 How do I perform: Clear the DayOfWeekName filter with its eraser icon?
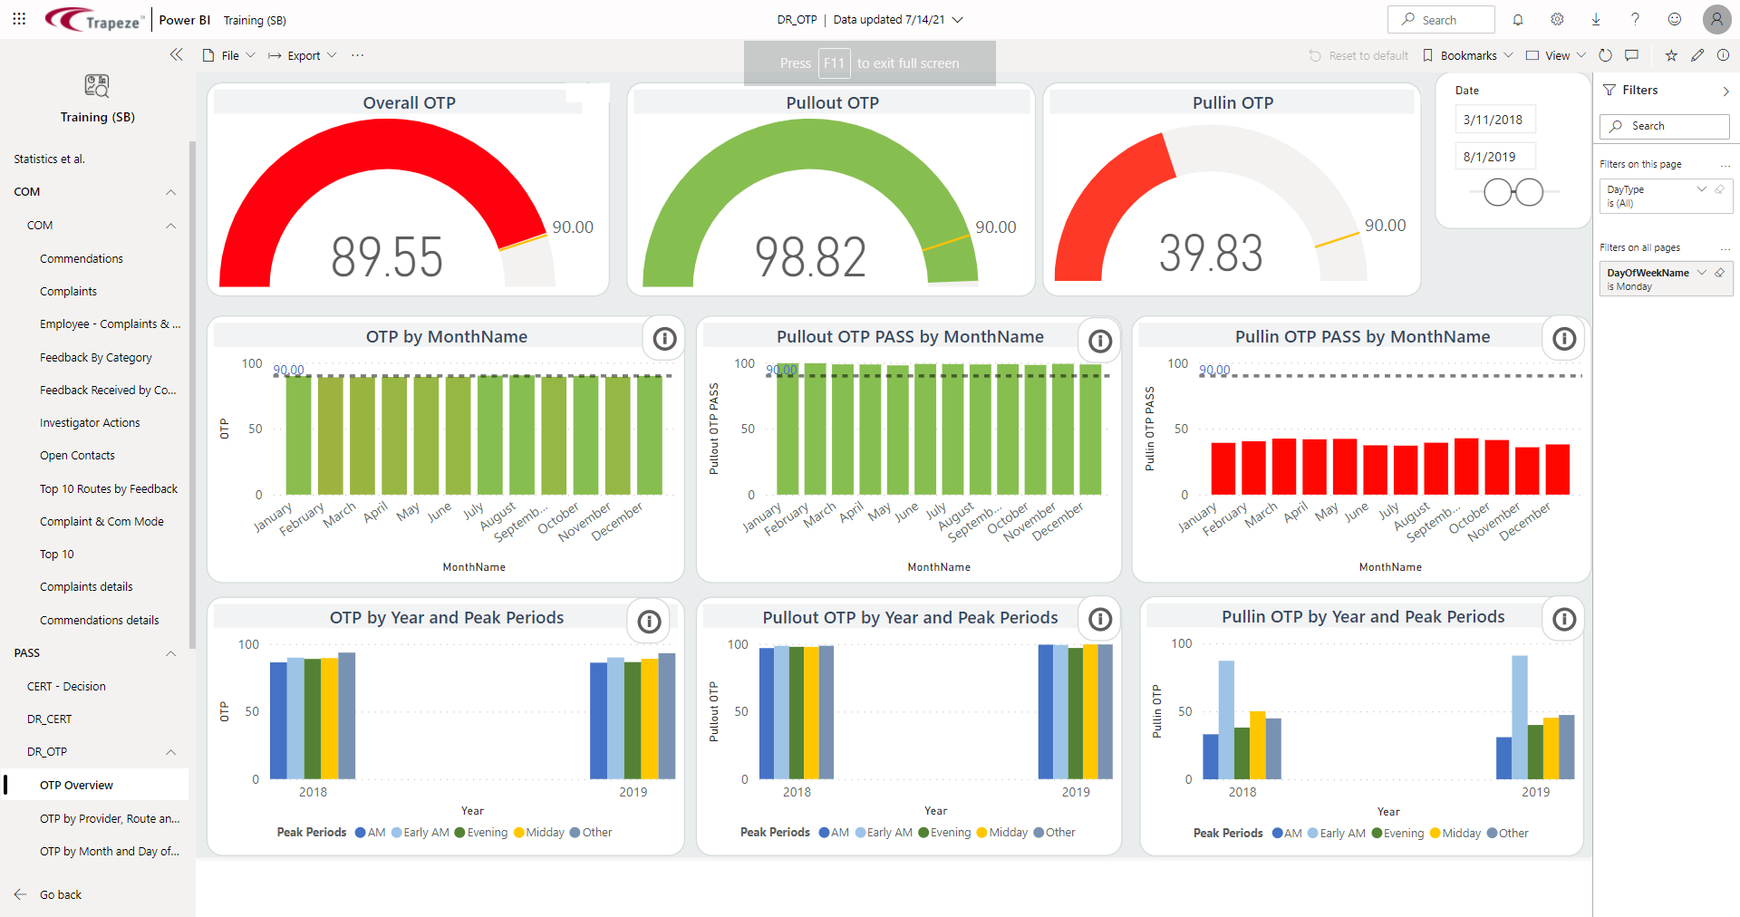point(1721,272)
